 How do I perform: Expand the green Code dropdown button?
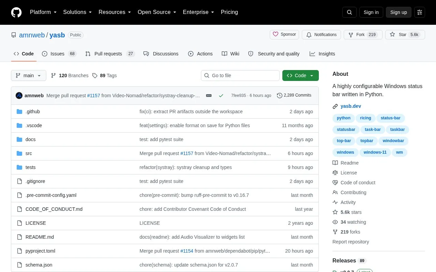tap(300, 75)
